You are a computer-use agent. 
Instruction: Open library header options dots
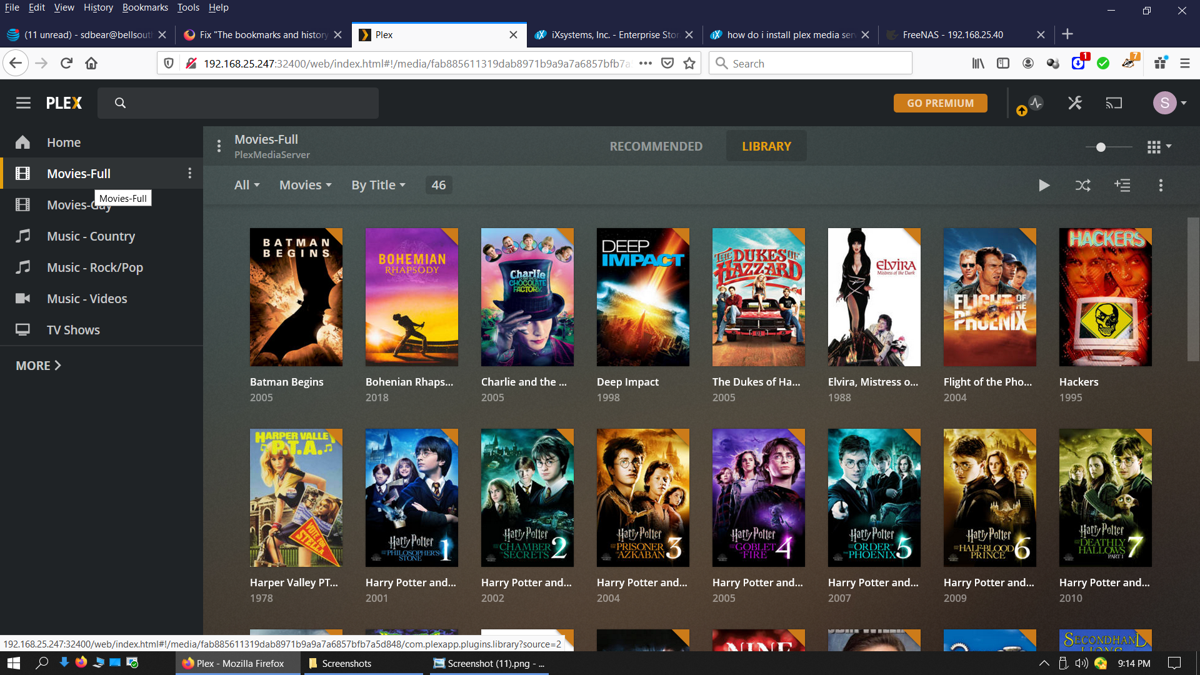coord(219,146)
